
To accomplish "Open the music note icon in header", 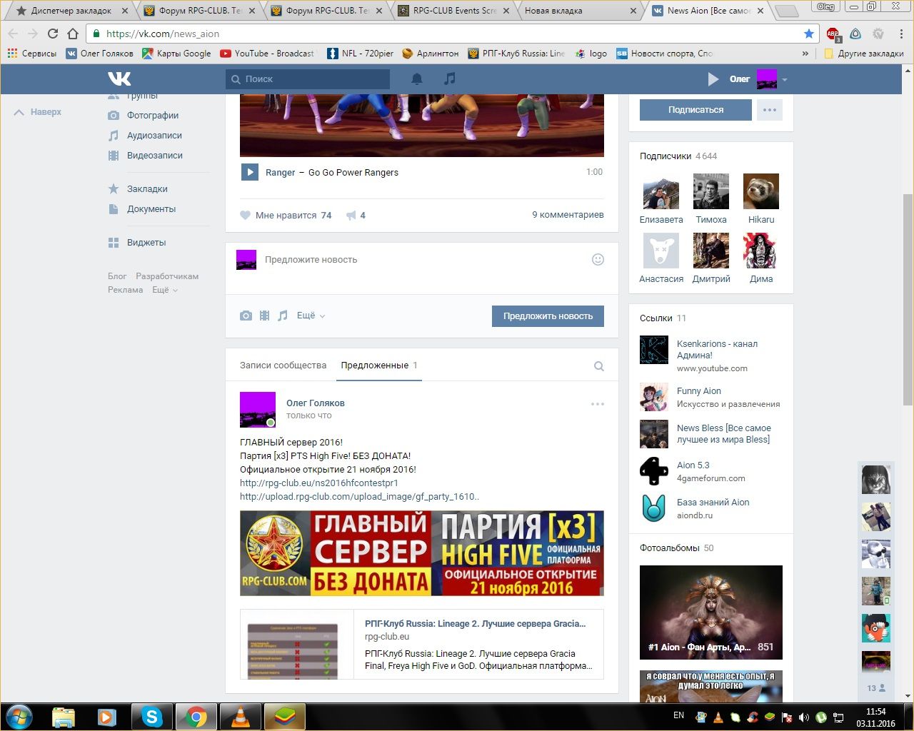I will [x=449, y=79].
